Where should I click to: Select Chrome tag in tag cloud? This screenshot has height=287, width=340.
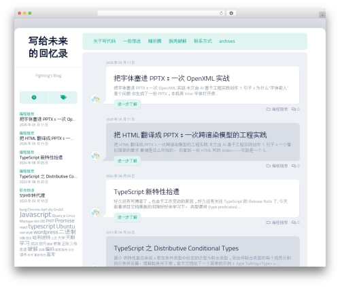coord(33,210)
